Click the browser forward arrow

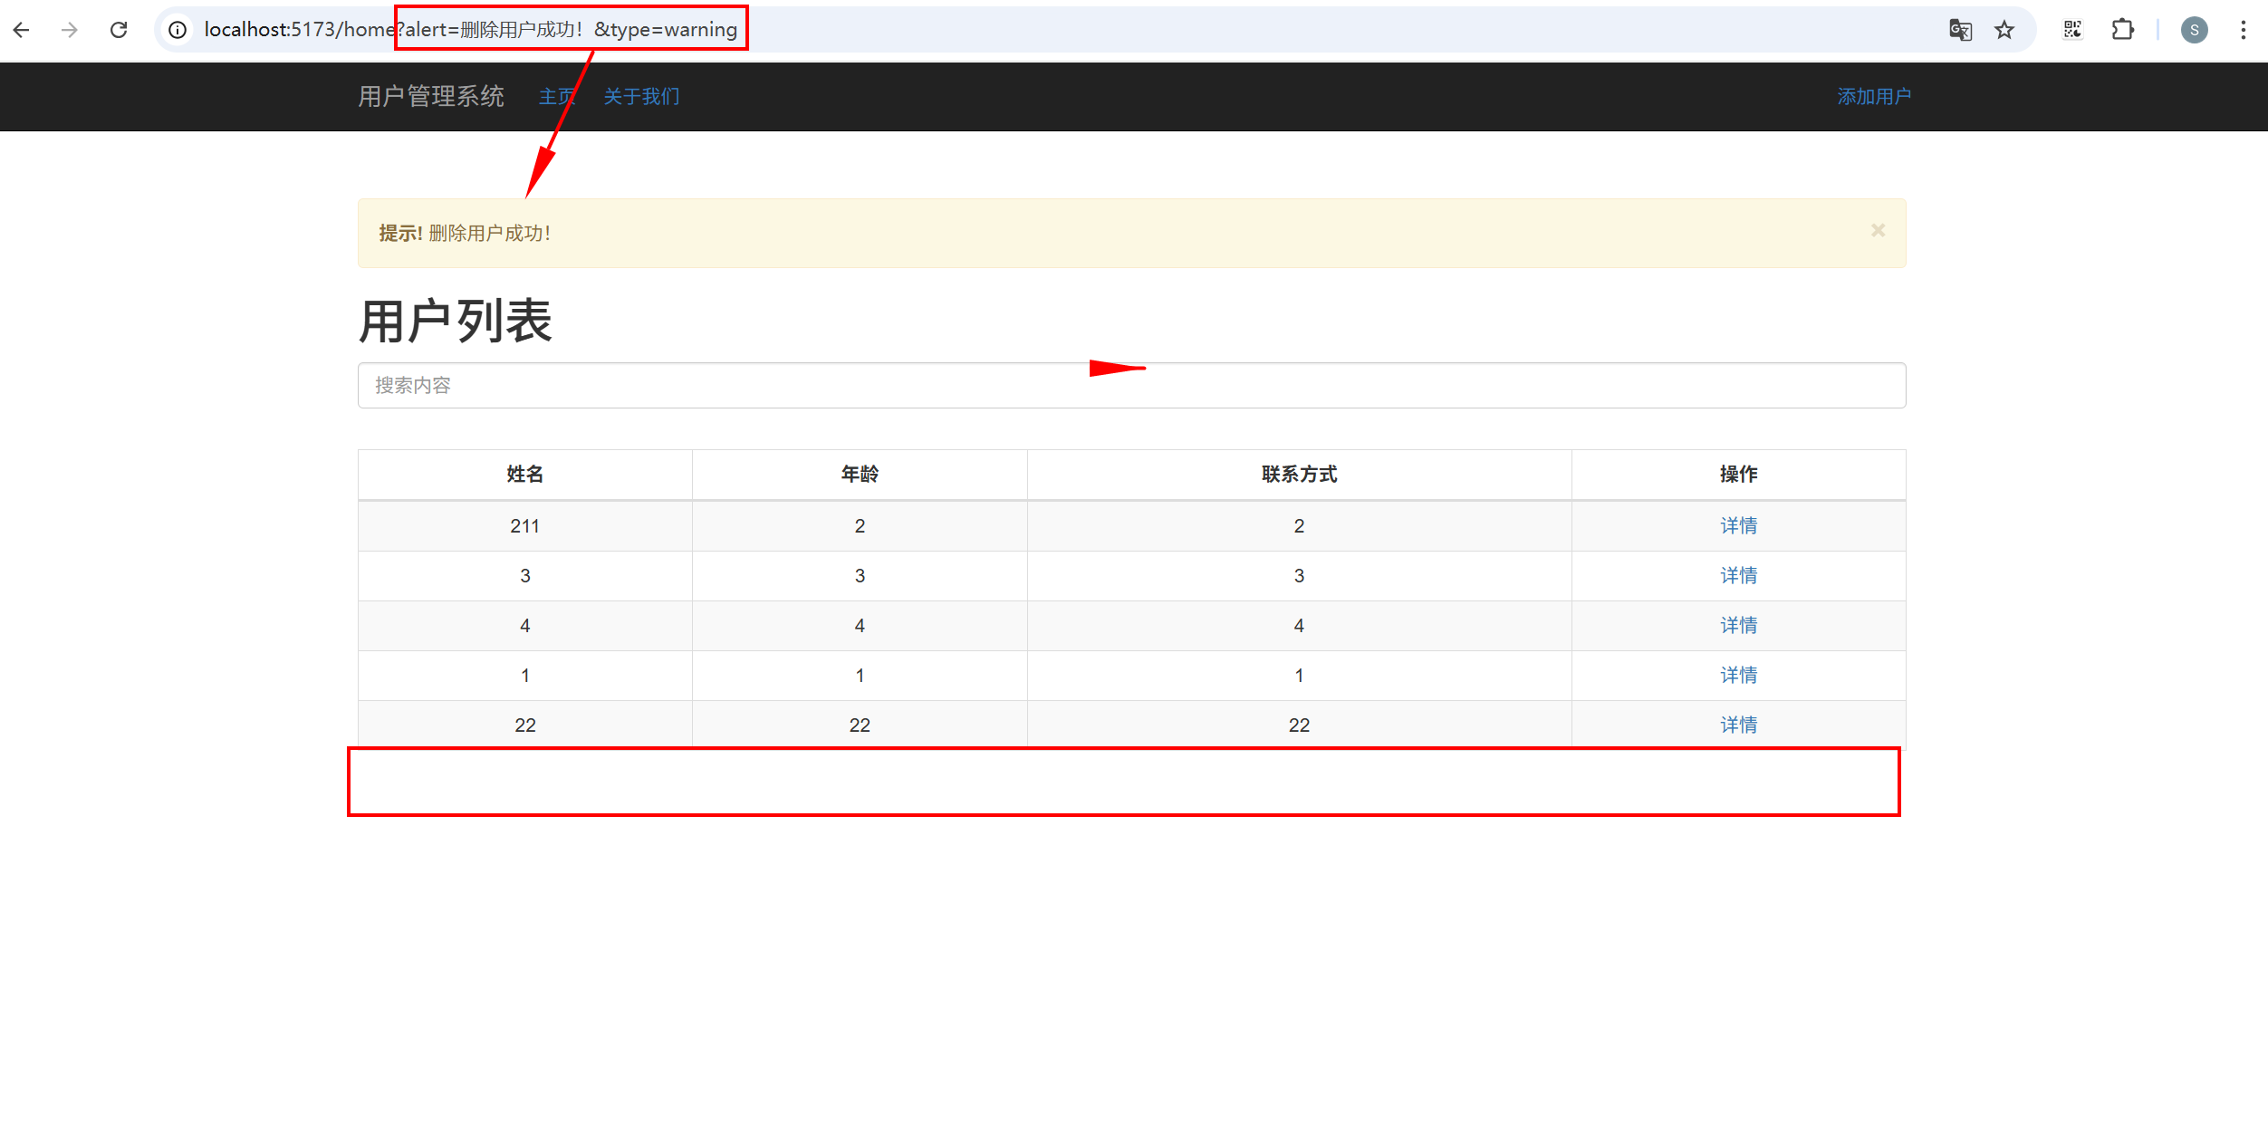[70, 30]
